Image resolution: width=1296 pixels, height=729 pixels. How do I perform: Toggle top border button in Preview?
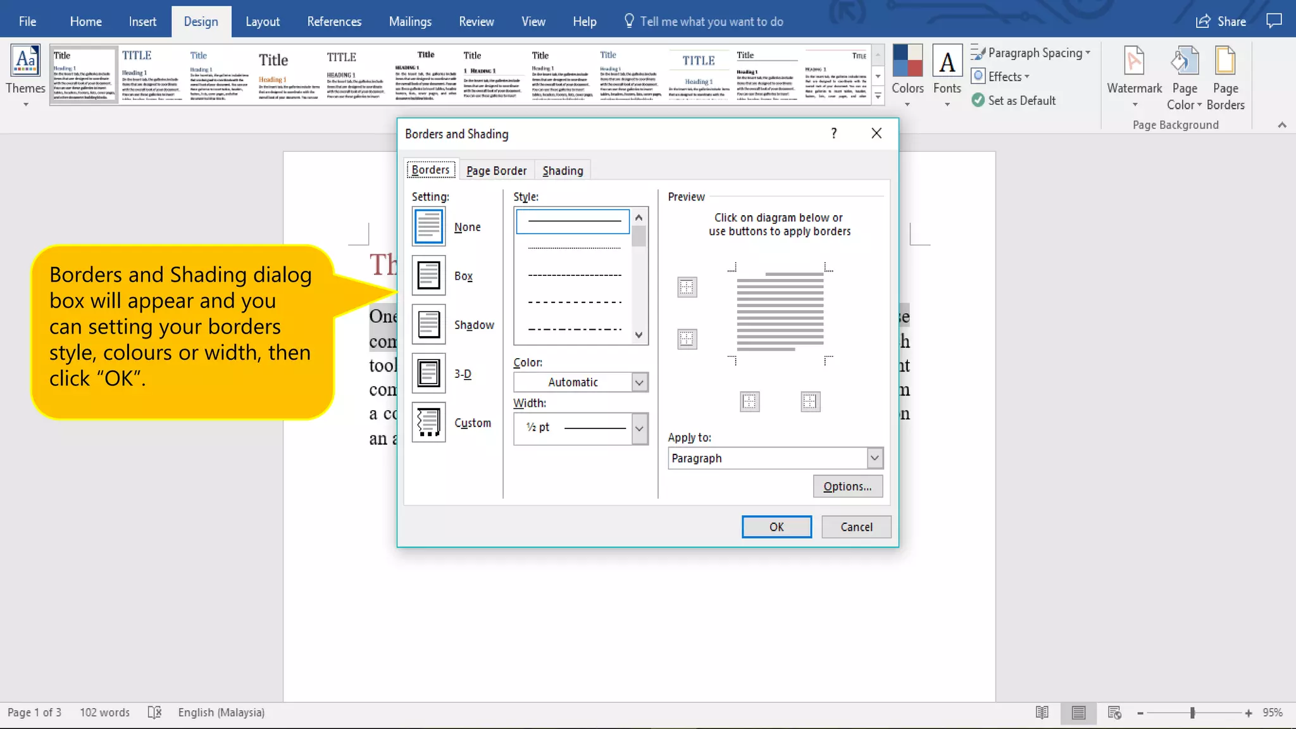(687, 287)
